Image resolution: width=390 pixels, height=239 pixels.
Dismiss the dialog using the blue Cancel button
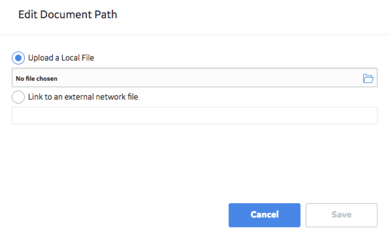[x=265, y=215]
